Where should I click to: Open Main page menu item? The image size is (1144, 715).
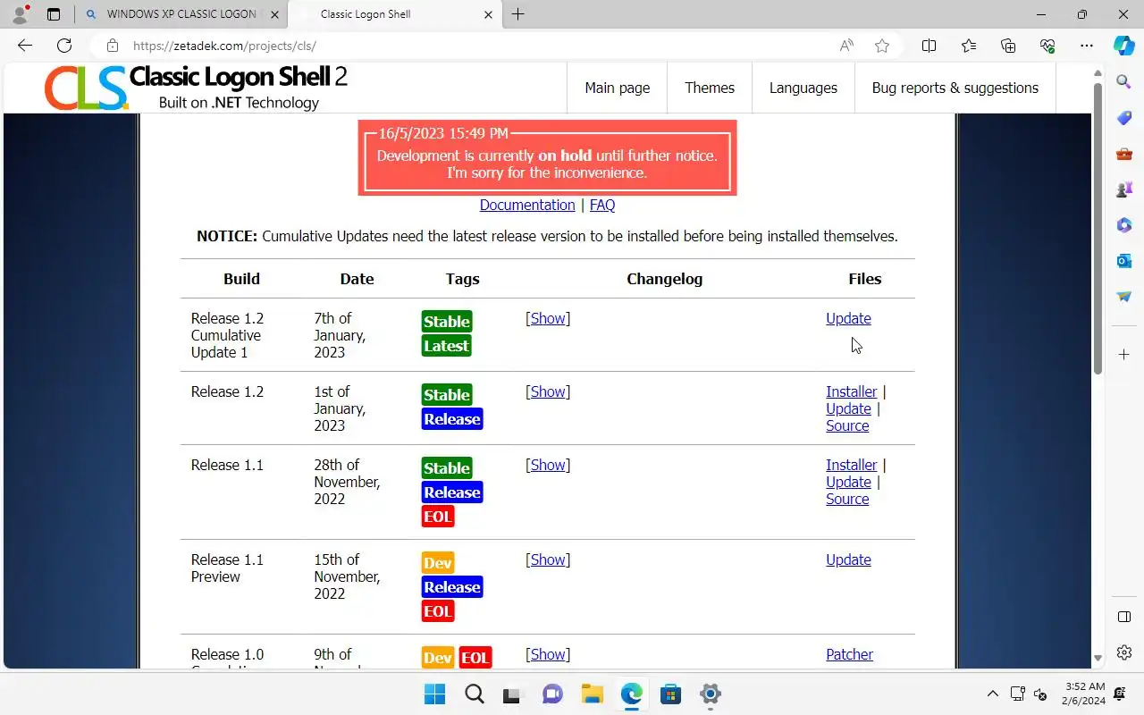[x=617, y=88]
